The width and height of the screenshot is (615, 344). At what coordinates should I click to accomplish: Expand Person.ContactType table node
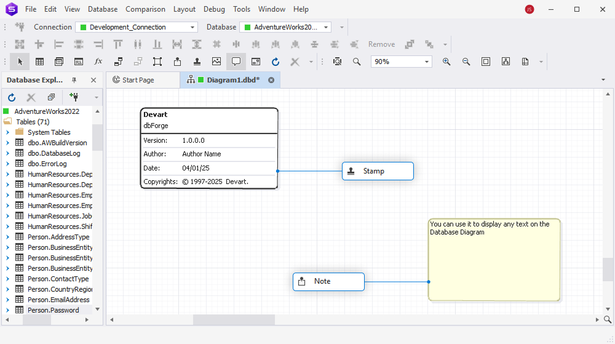pyautogui.click(x=7, y=279)
